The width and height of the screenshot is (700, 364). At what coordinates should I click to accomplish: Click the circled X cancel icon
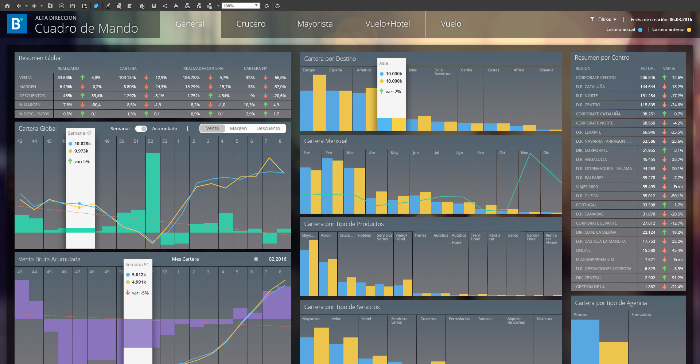(x=62, y=6)
